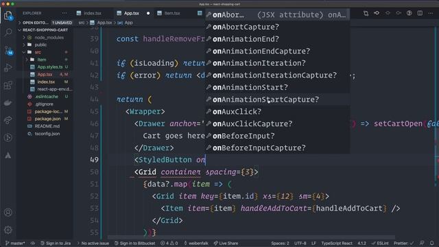Image resolution: width=439 pixels, height=247 pixels.
Task: Click Sign in to Jira in the status bar
Action: pos(56,243)
